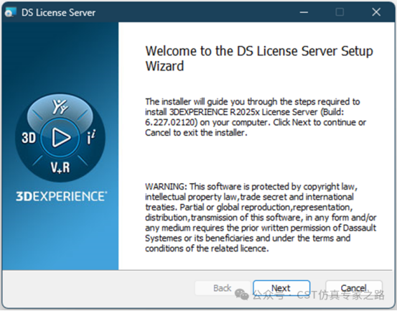Screen dimensions: 397x311
Task: Click the 3D quadrant of the compass
Action: pyautogui.click(x=29, y=138)
